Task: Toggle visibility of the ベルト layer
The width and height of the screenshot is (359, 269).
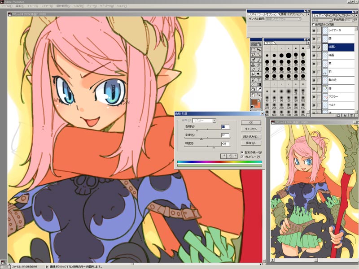Action: tap(314, 105)
